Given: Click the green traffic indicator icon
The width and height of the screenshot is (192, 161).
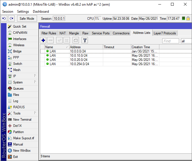Looking at the screenshot, I should click(x=184, y=18).
